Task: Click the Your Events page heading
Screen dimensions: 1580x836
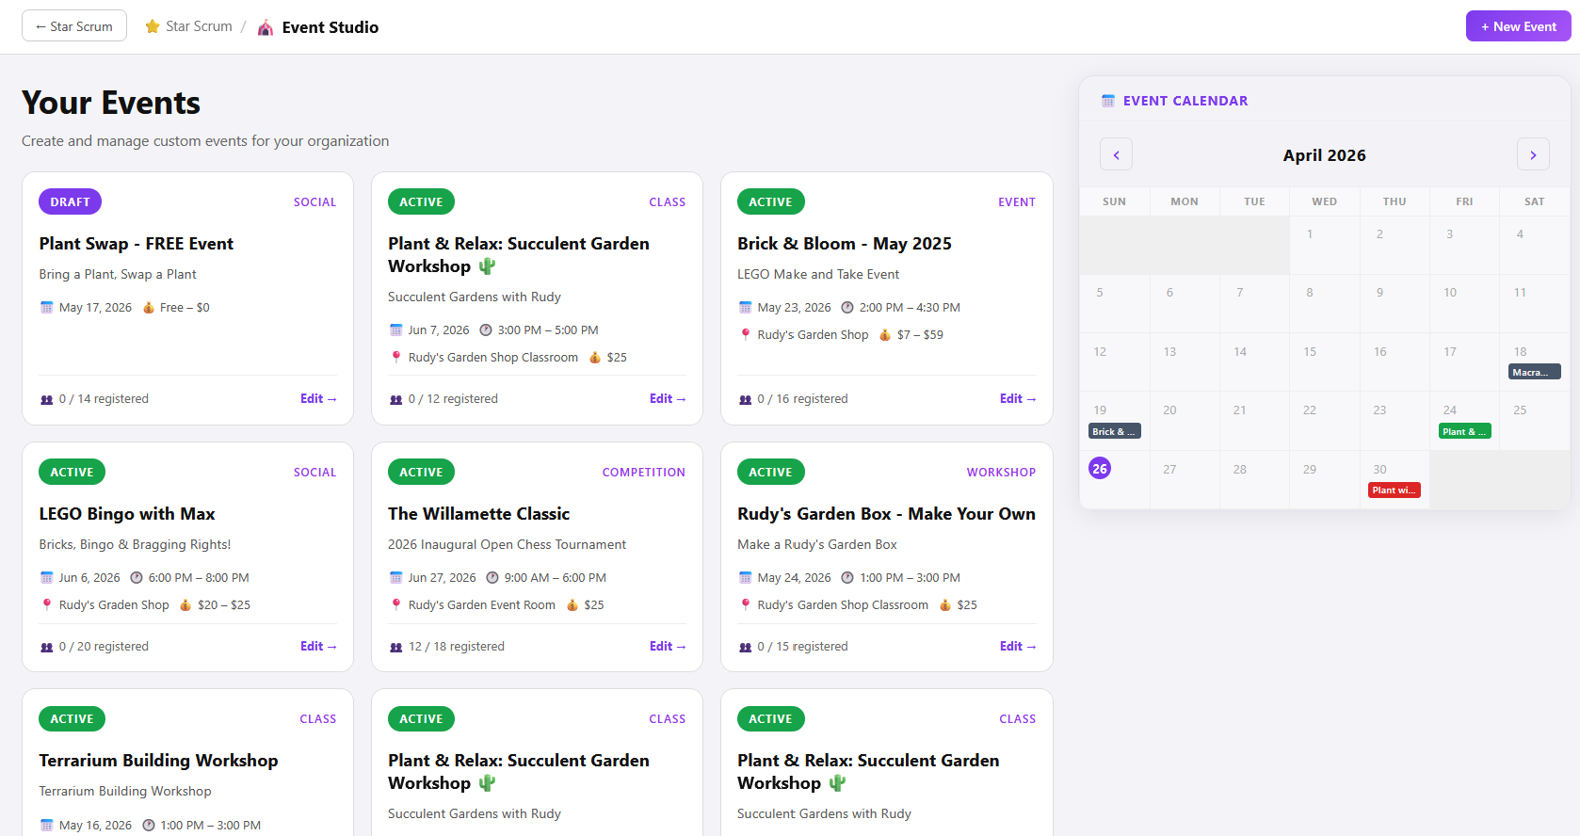Action: coord(111,103)
